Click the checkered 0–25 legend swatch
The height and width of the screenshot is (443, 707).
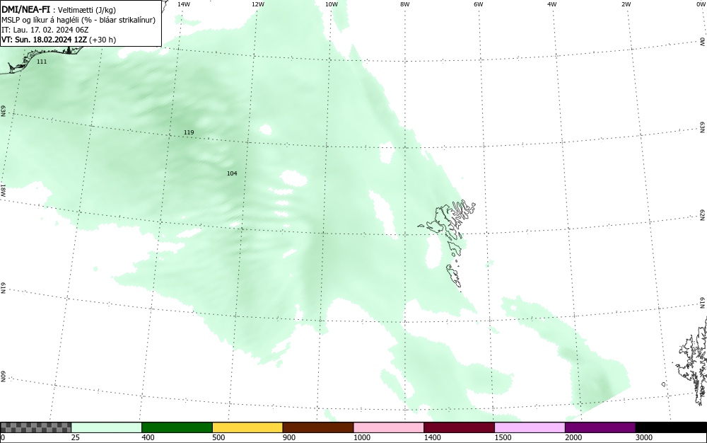coord(35,427)
